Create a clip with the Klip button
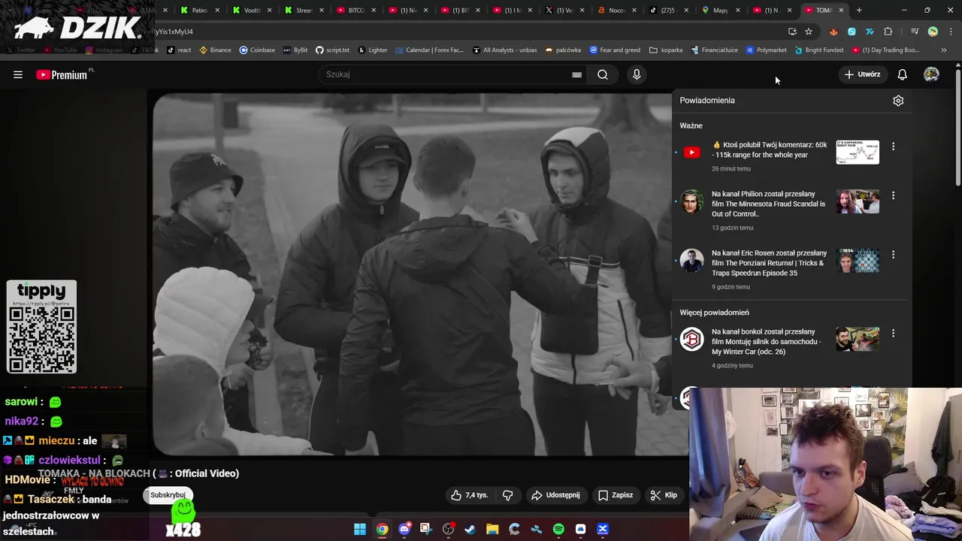 click(664, 495)
